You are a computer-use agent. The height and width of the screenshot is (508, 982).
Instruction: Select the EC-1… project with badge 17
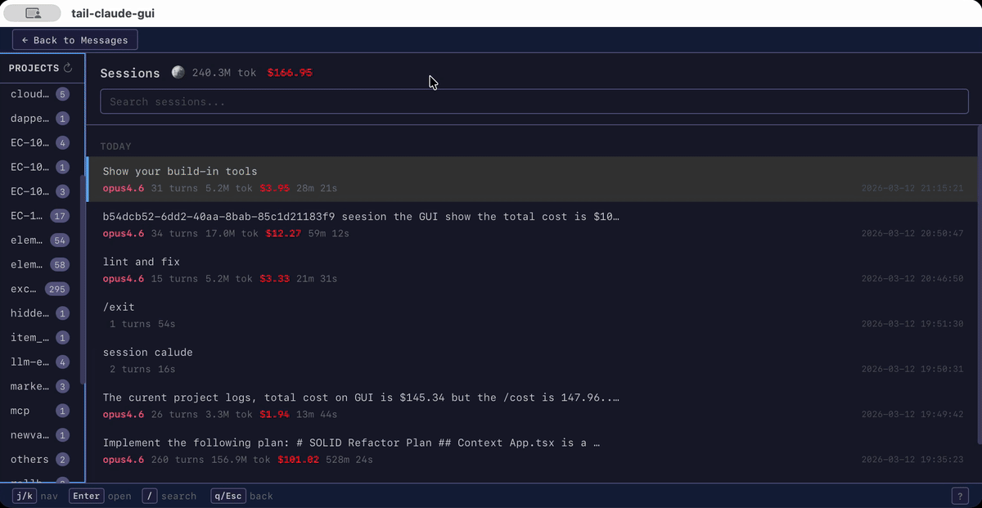click(x=41, y=216)
